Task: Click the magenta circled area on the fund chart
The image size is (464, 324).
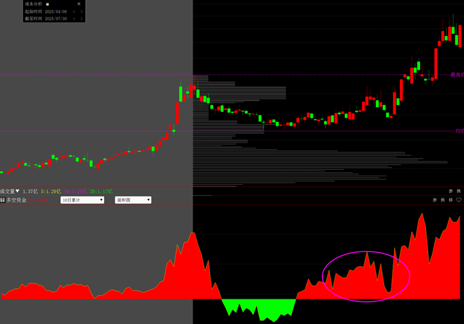Action: 366,276
